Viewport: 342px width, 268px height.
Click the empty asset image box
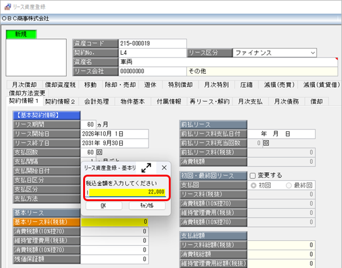36,57
